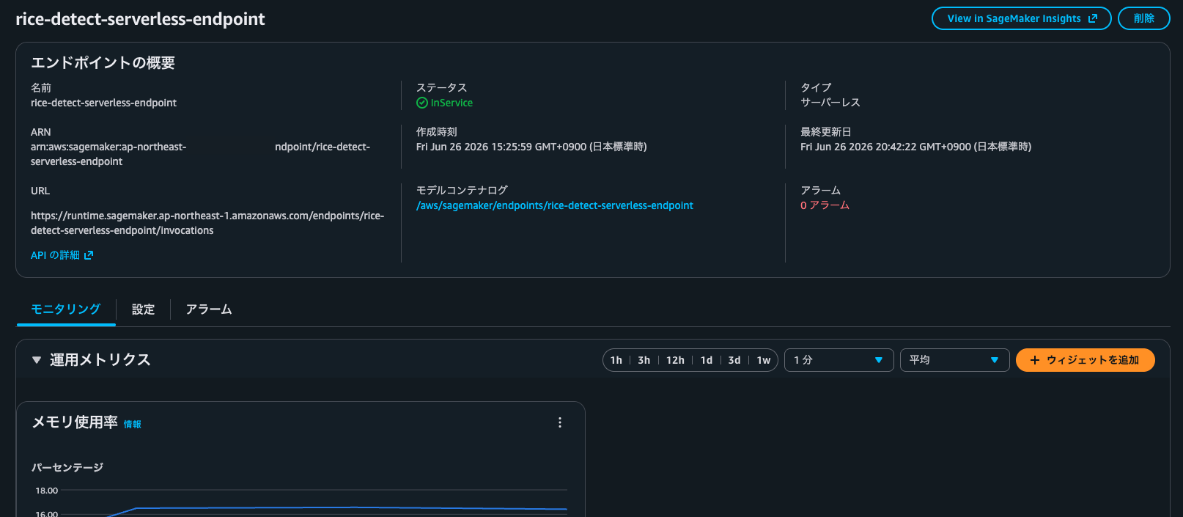This screenshot has width=1183, height=517.
Task: Click the サーバーレス type value
Action: pos(830,103)
